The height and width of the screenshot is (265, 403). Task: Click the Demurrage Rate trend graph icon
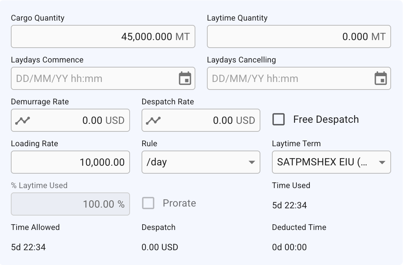[x=22, y=121]
